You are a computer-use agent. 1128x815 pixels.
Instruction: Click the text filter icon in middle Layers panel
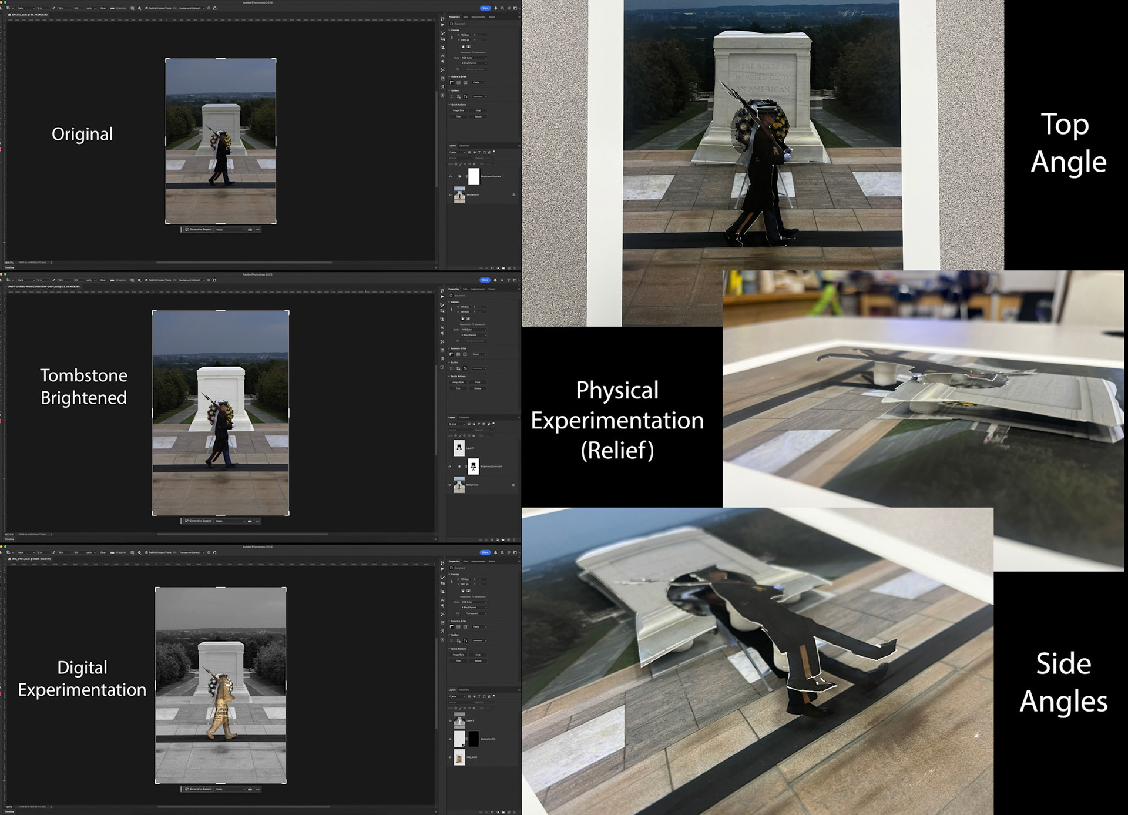pos(479,424)
